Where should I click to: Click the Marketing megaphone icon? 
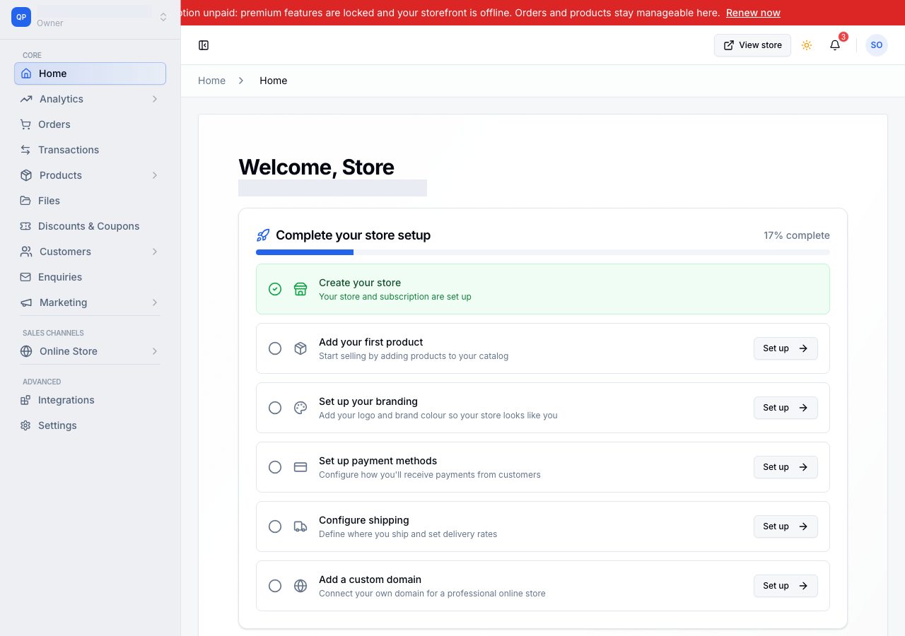(26, 302)
